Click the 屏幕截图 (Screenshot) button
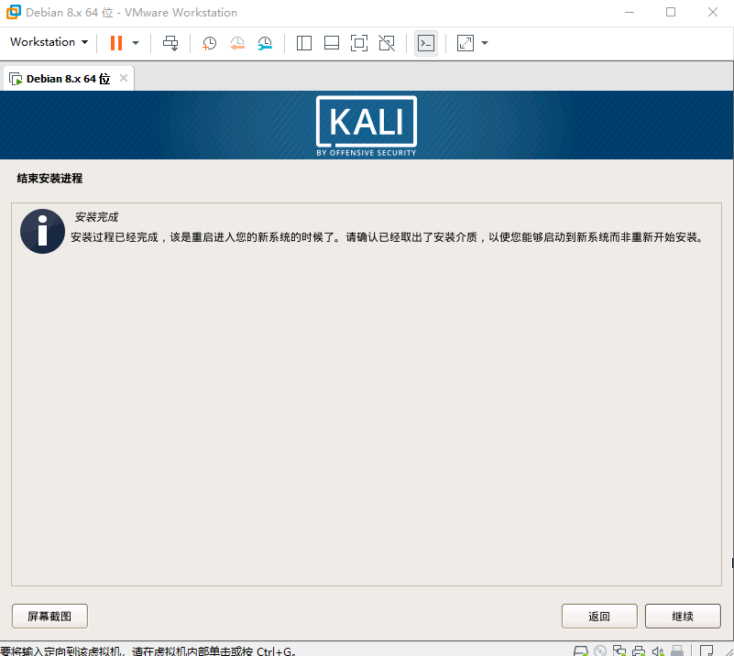734x656 pixels. [49, 616]
